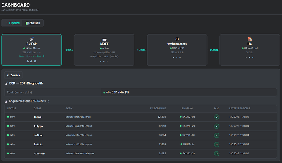This screenshot has width=282, height=163.
Task: Click the 14/min flow arrow between MQTT and wmbusmeters
Action: tap(141, 50)
